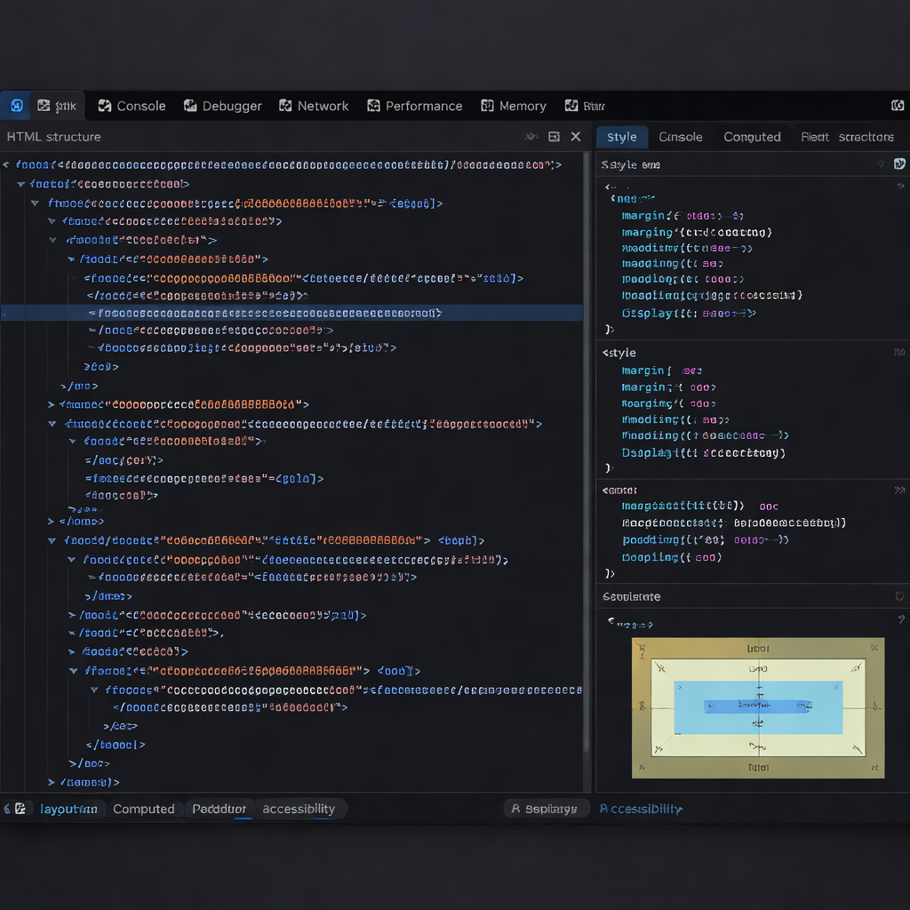Click the icon at the far right of the top toolbar
This screenshot has height=910, width=910.
[x=898, y=106]
